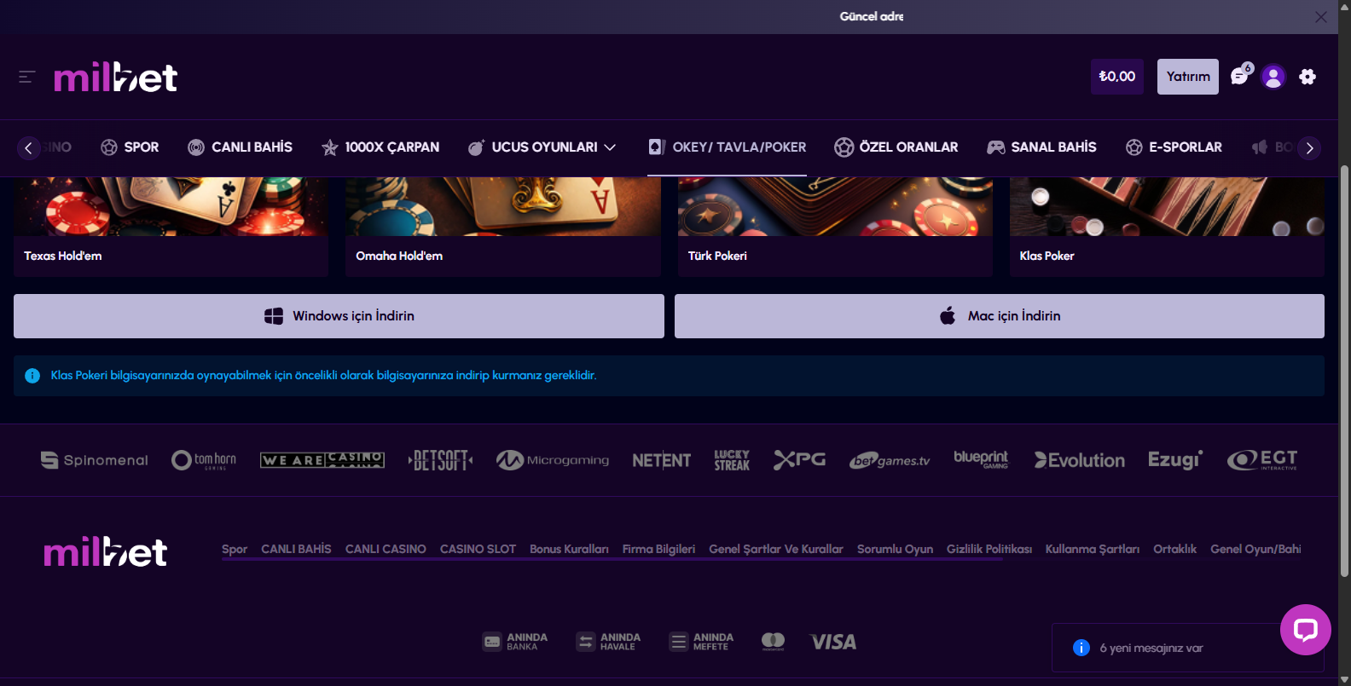Open the 1000X ÇARPAN category tab
Screen dimensions: 1351x686
tap(380, 147)
